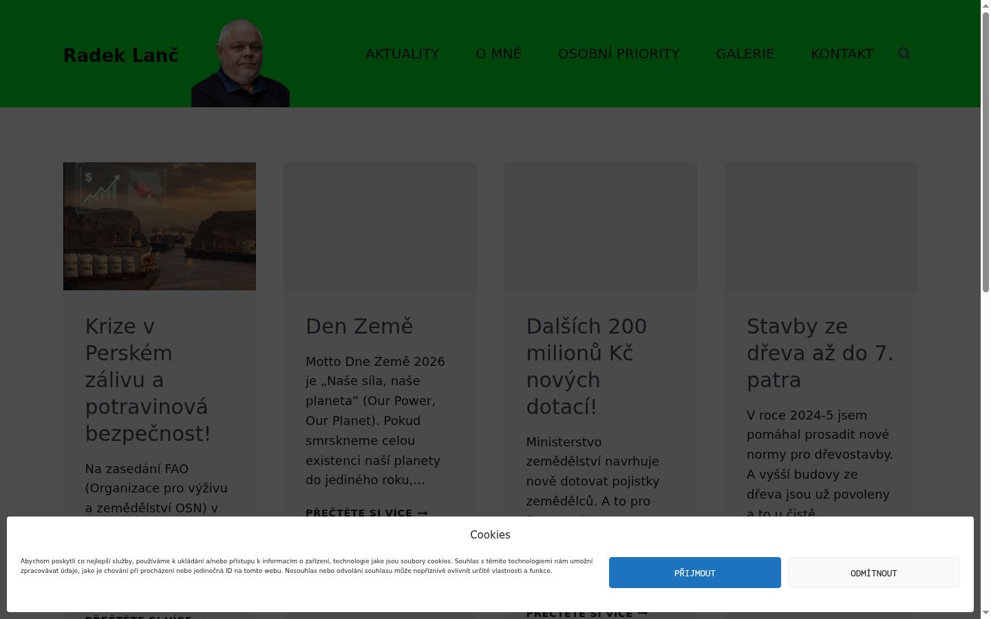The image size is (991, 619).
Task: Click the vertical page scrollbar thumb
Action: click(x=985, y=151)
